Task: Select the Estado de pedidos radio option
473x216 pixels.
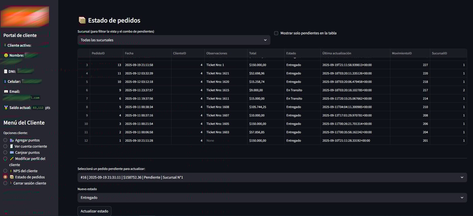Action: [x=5, y=177]
